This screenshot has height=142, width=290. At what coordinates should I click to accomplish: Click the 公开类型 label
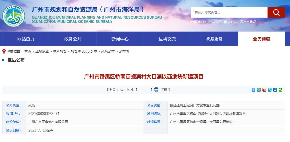pyautogui.click(x=14, y=105)
